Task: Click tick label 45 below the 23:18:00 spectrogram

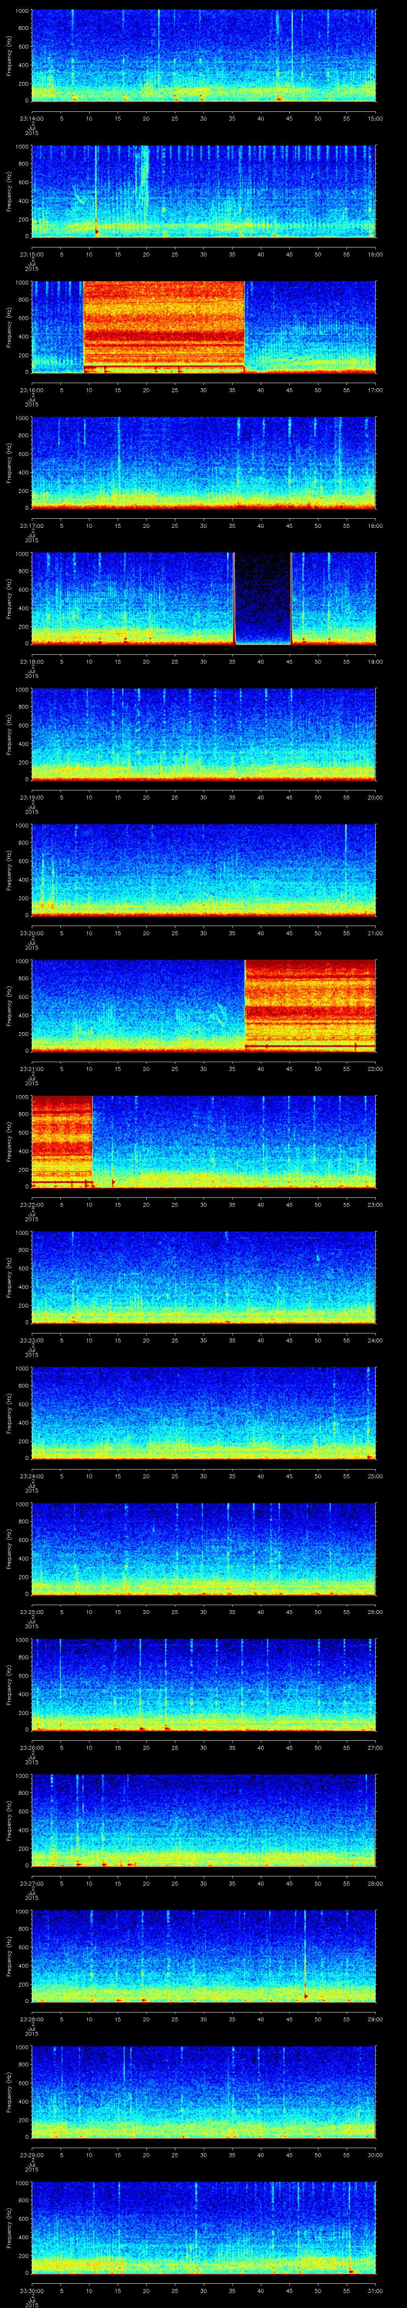Action: point(290,661)
